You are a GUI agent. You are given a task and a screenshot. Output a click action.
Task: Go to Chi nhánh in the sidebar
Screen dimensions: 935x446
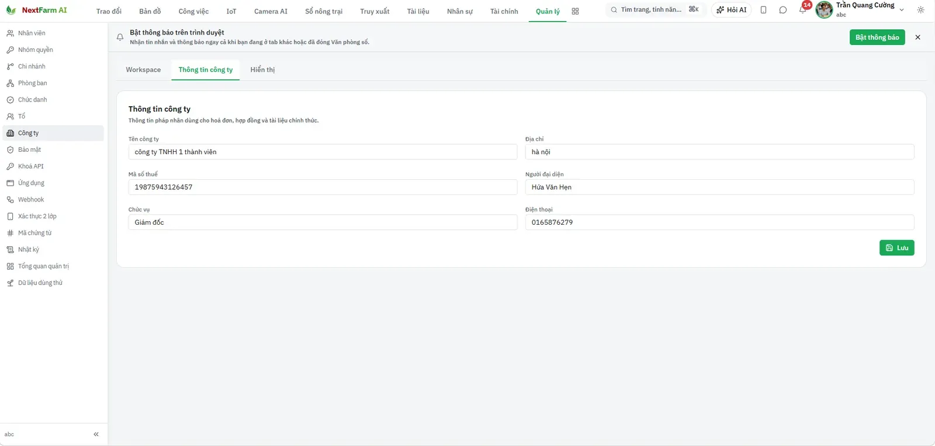click(53, 67)
